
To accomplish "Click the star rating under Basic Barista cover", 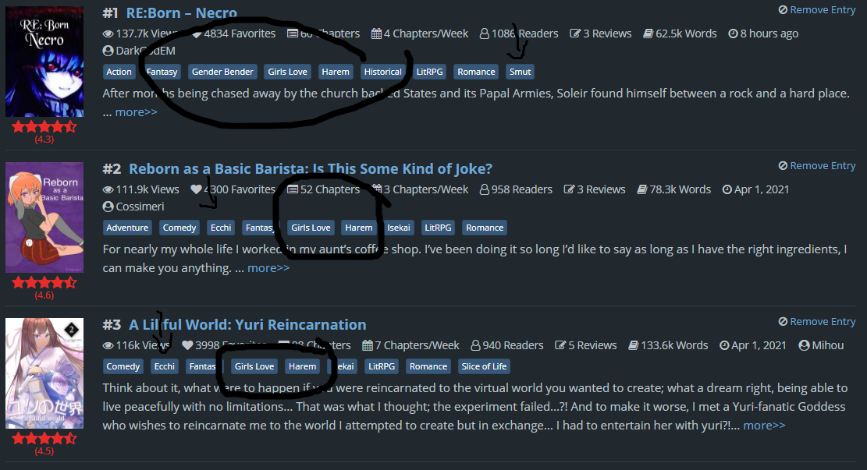I will (44, 283).
